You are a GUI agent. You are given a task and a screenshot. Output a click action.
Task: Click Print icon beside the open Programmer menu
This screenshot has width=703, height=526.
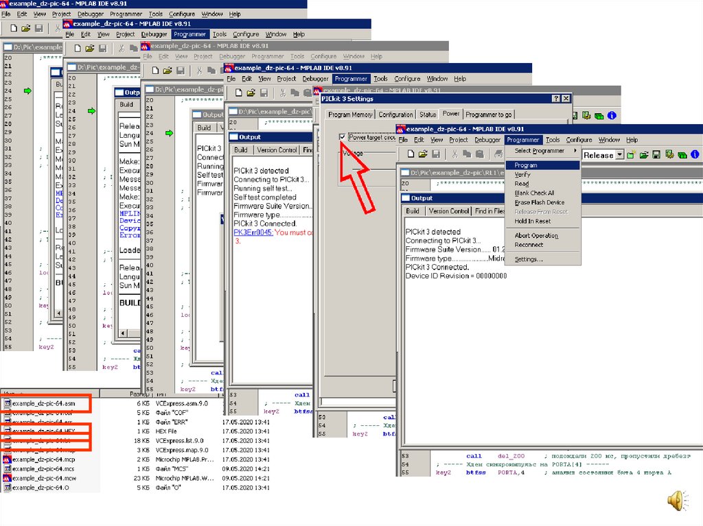click(x=498, y=154)
